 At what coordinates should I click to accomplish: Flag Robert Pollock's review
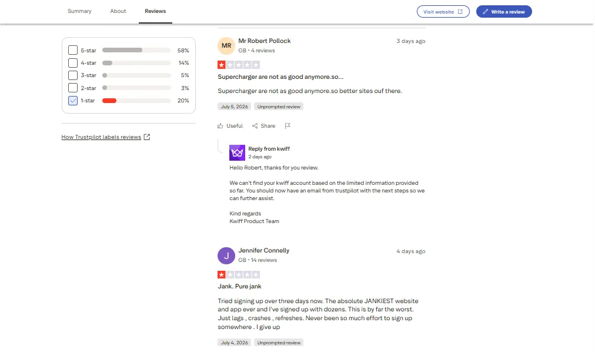(x=288, y=126)
